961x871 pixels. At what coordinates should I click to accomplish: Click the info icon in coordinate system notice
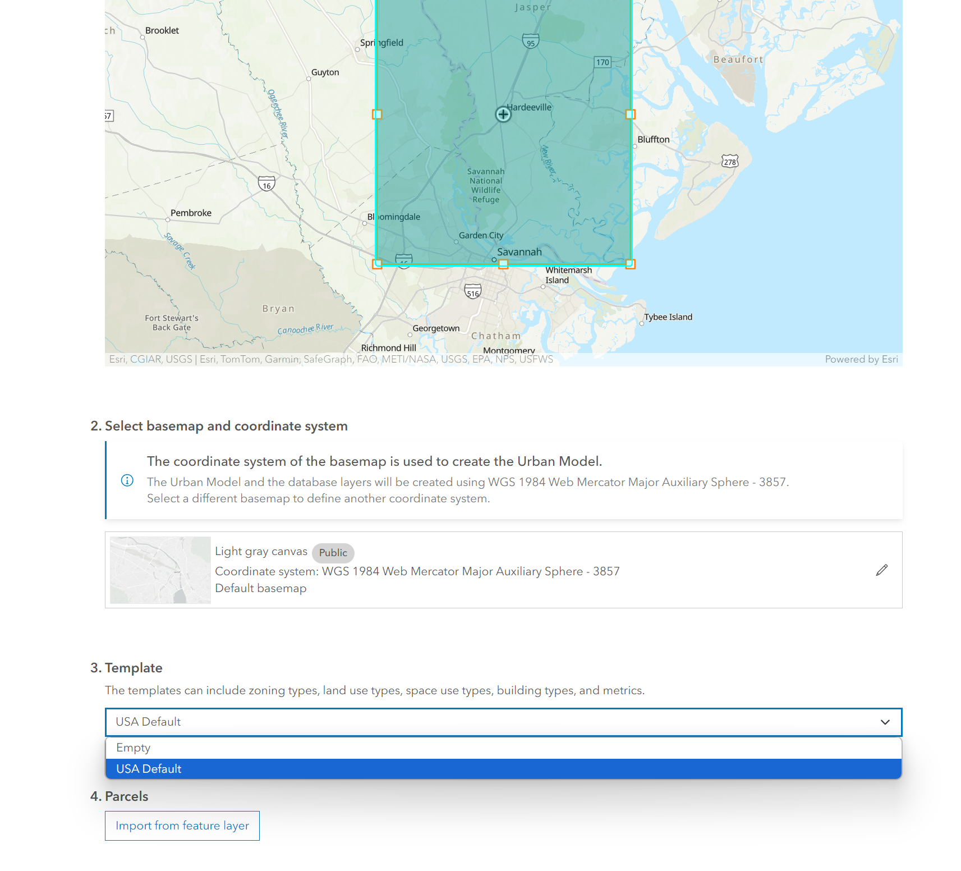click(127, 481)
